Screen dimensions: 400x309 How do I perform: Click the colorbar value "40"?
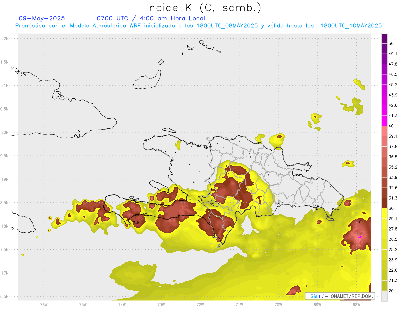pyautogui.click(x=391, y=126)
